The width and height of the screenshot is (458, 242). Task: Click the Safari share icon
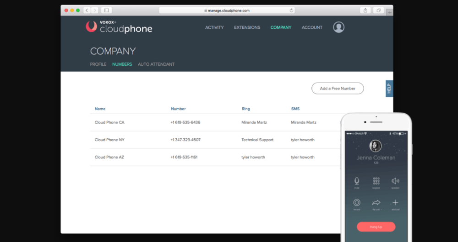(365, 11)
